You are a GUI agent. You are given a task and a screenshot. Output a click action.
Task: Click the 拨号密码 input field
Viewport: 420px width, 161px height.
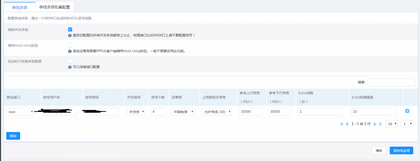(101, 112)
